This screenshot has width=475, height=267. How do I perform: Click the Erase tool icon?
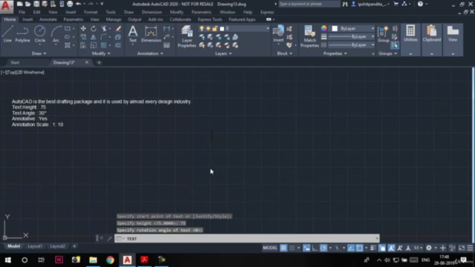118,28
